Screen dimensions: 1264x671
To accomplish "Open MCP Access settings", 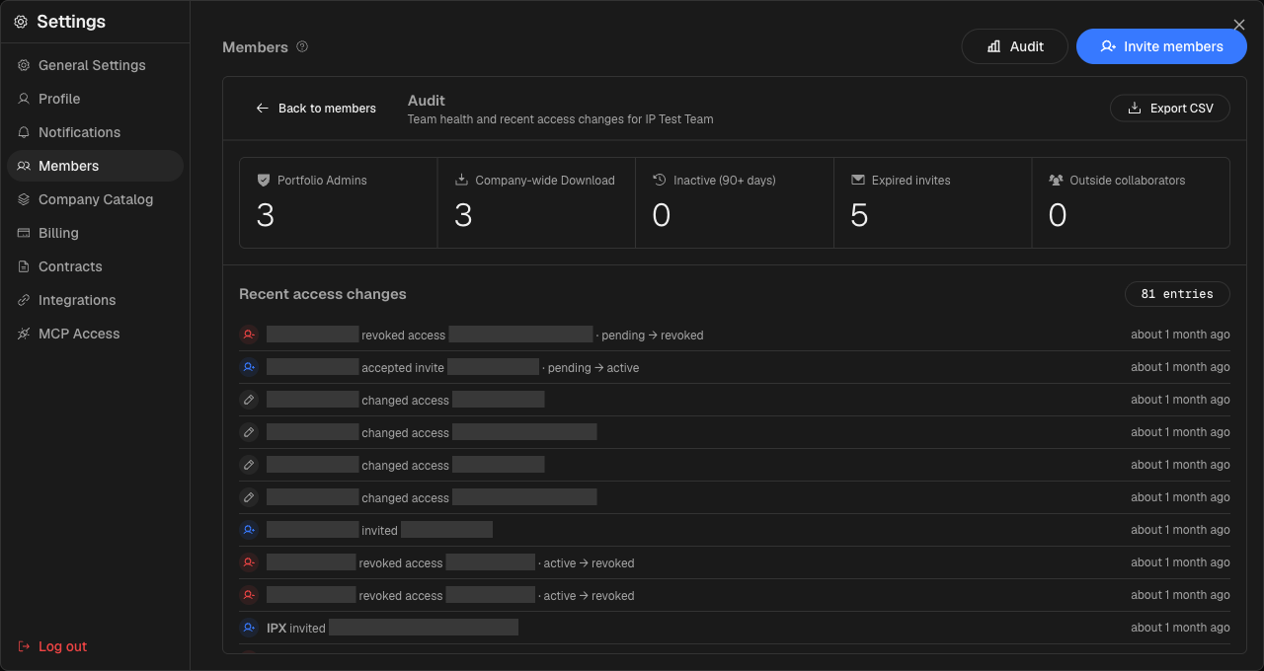I will tap(95, 334).
